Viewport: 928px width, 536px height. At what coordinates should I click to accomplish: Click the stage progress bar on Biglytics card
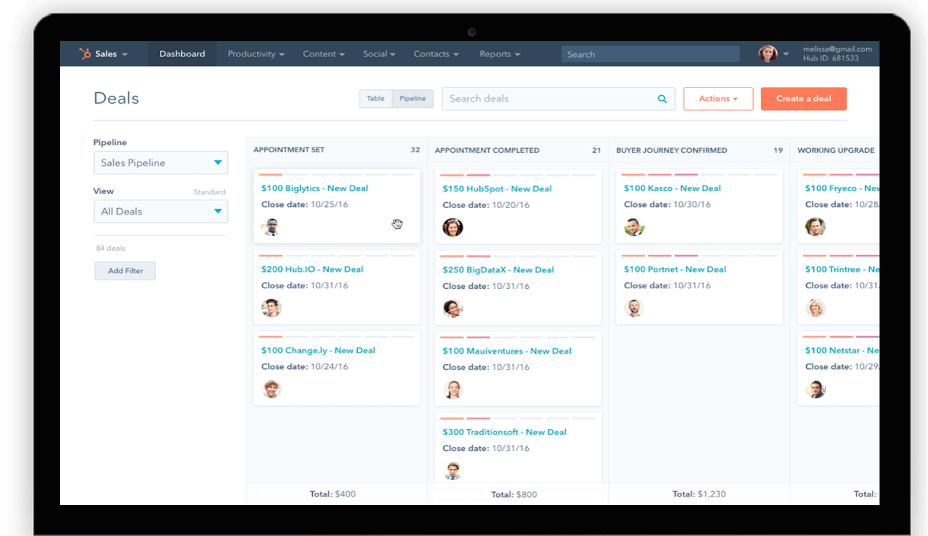[x=336, y=175]
